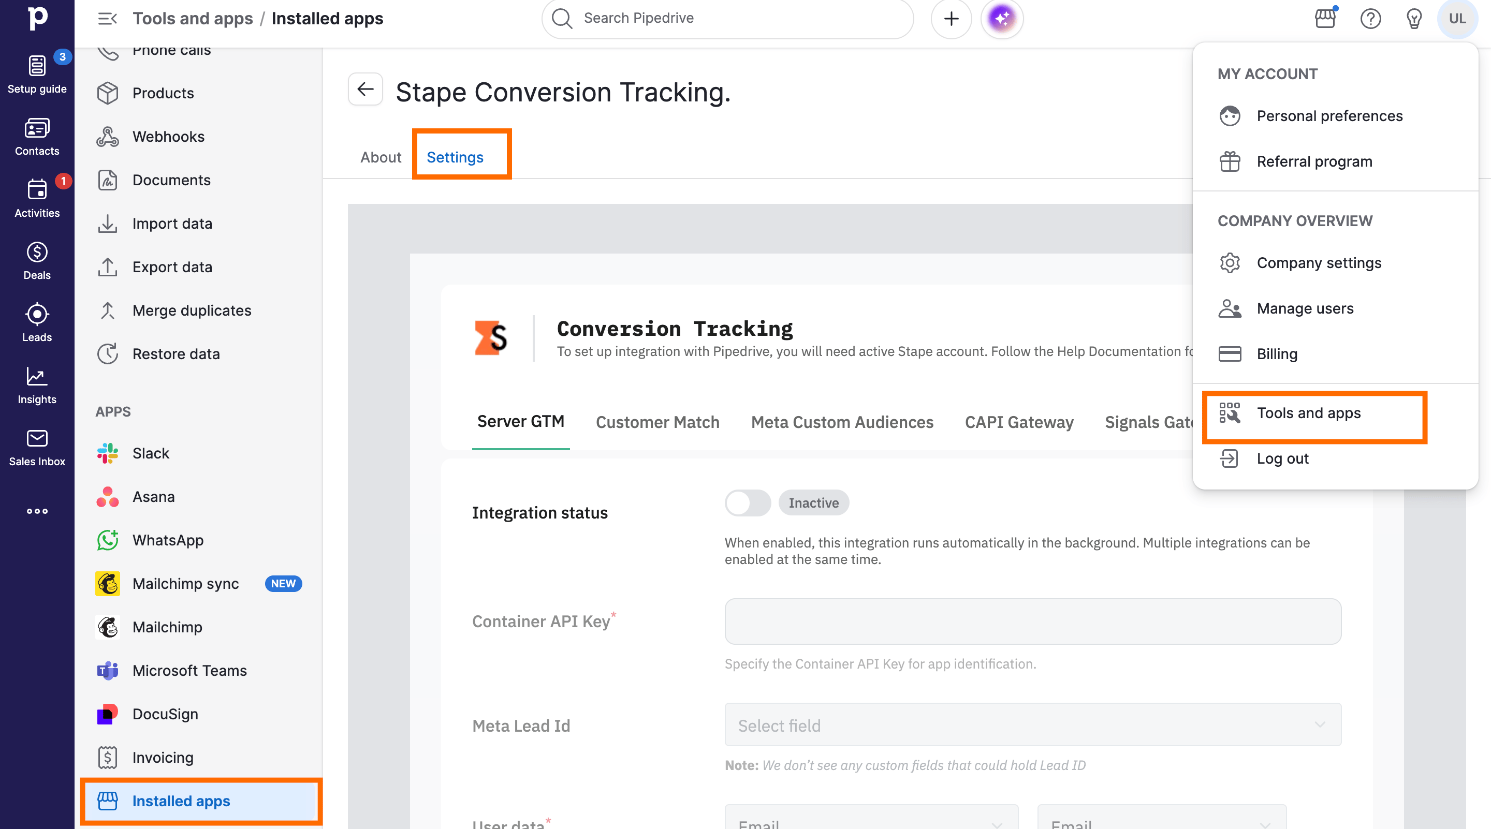Click the Container API Key input field
This screenshot has width=1491, height=829.
point(1033,621)
